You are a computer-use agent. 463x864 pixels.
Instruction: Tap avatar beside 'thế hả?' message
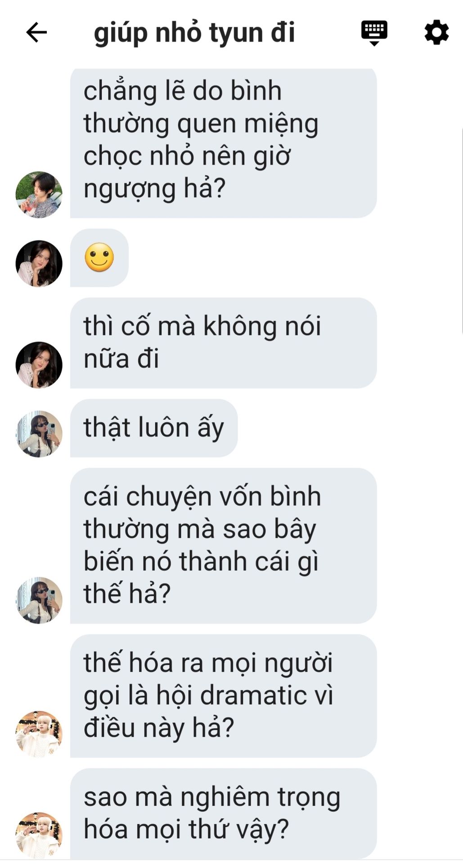point(39,600)
